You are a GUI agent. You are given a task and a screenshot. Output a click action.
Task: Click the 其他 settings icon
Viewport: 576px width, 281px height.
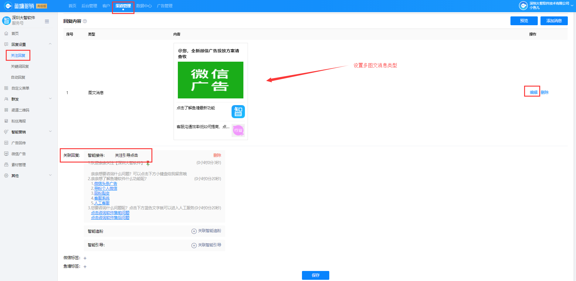click(x=6, y=176)
